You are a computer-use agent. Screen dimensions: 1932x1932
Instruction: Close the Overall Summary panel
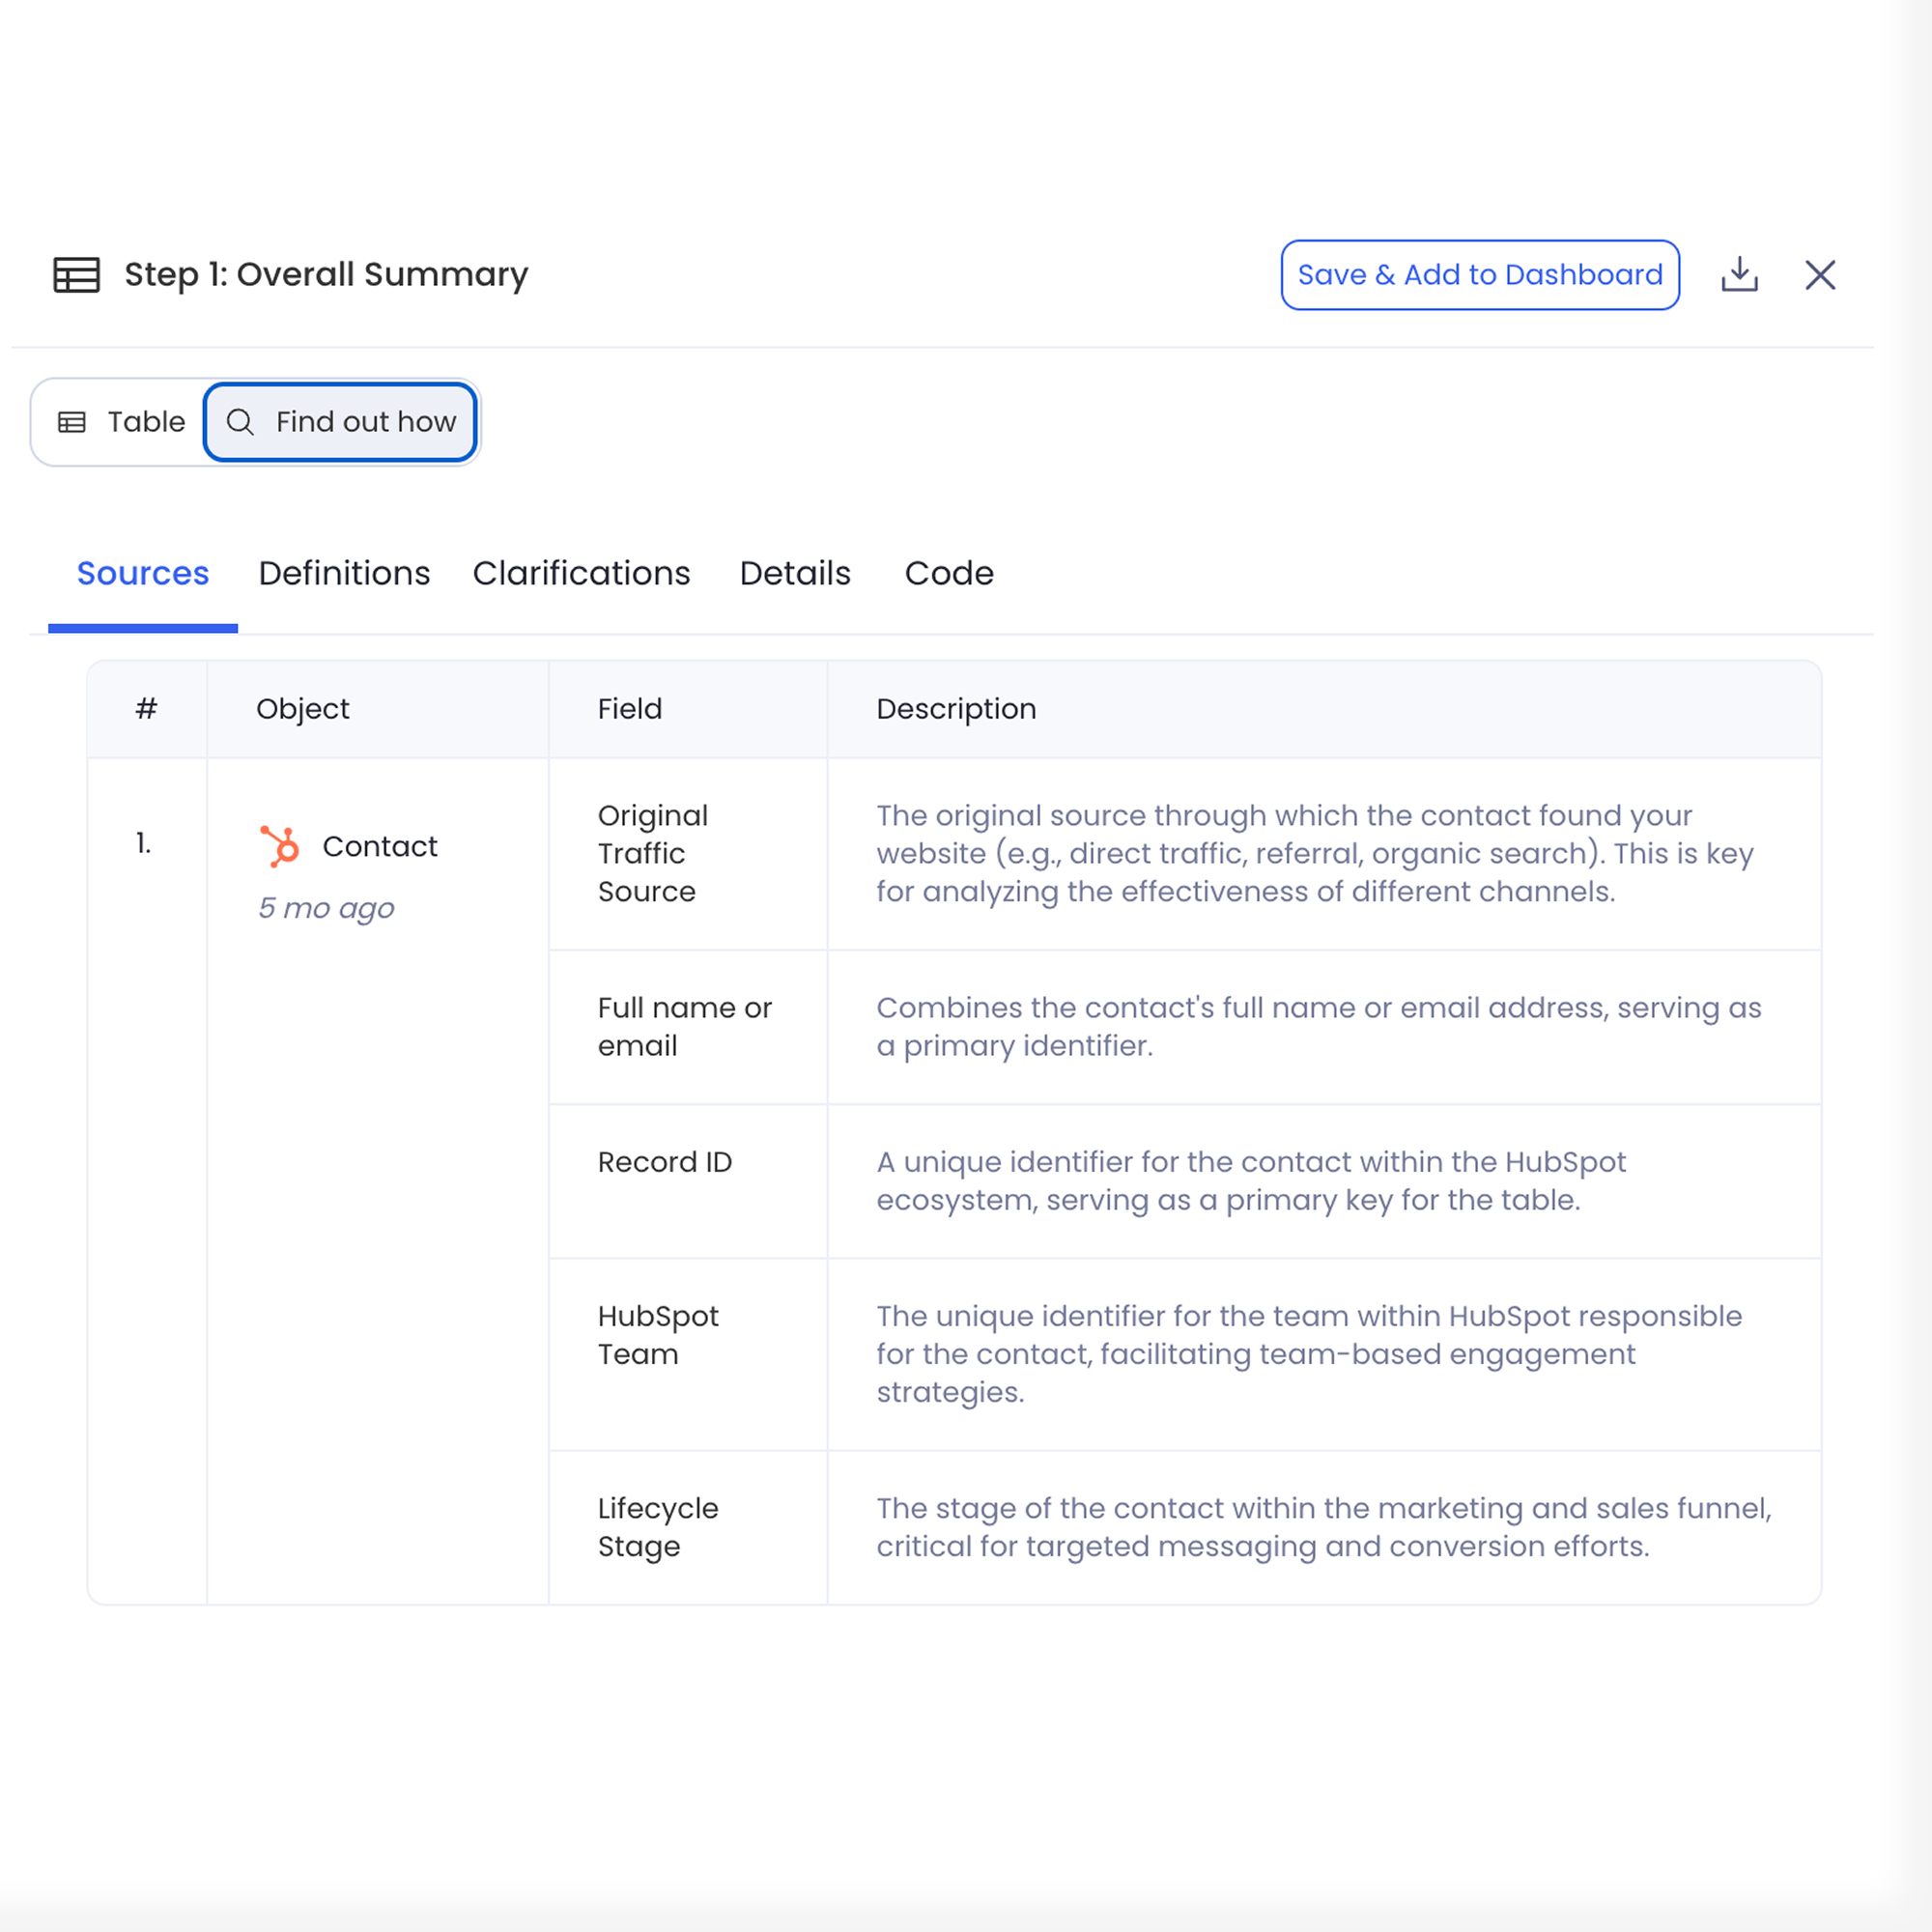pyautogui.click(x=1820, y=275)
